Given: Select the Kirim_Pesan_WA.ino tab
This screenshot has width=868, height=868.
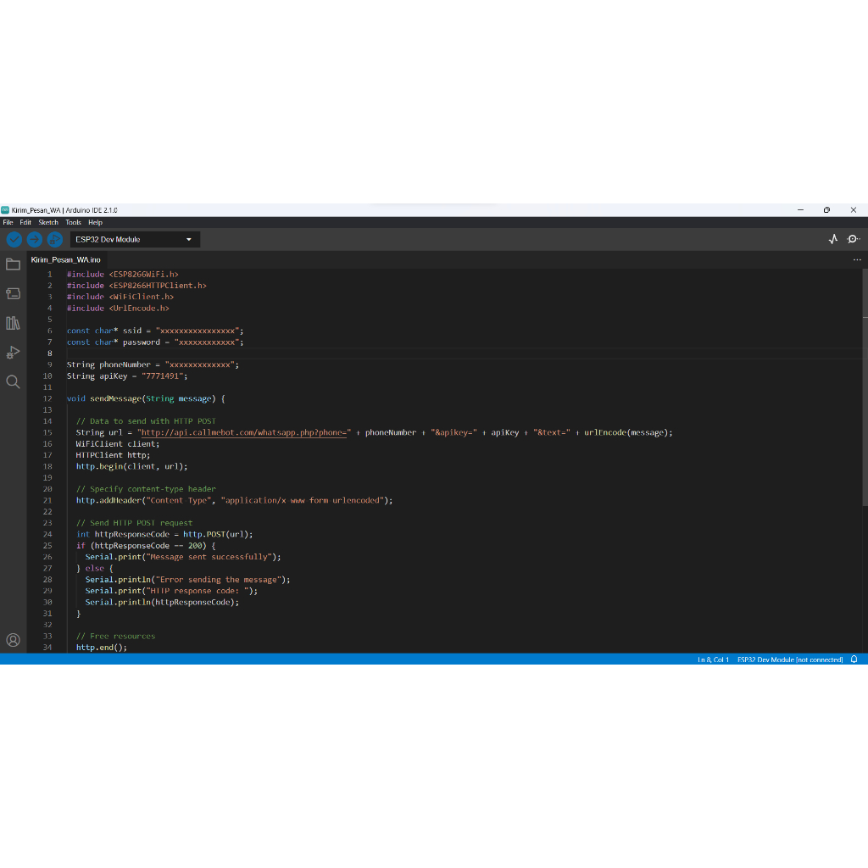Looking at the screenshot, I should coord(66,259).
